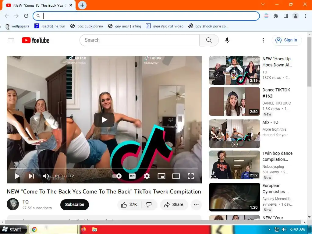Screen dimensions: 312x234
Task: Open a new Chrome tab
Action: point(82,5)
